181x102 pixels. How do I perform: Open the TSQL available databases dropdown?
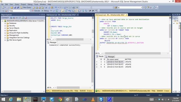[x=29, y=11]
